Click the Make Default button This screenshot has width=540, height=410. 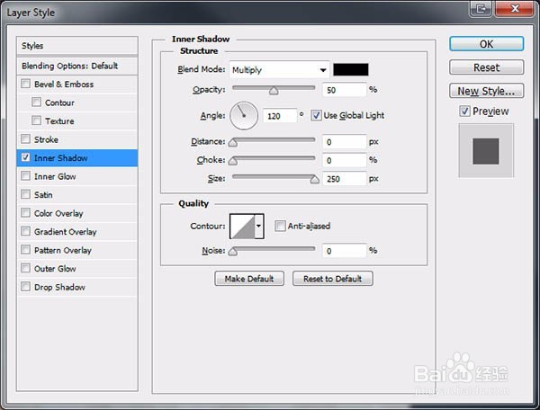click(x=249, y=278)
